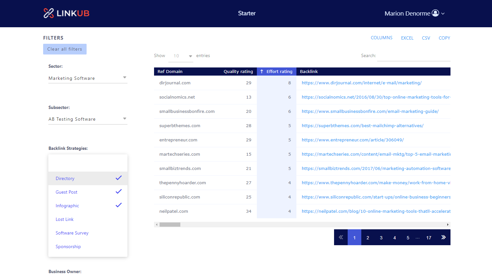Click horizontal scrollbar right arrow
Viewport: 492px width, 276px height.
tap(448, 224)
